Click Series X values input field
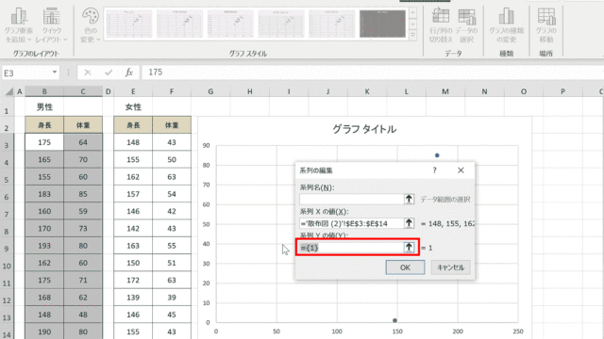Viewport: 604px width, 339px height. (x=351, y=223)
